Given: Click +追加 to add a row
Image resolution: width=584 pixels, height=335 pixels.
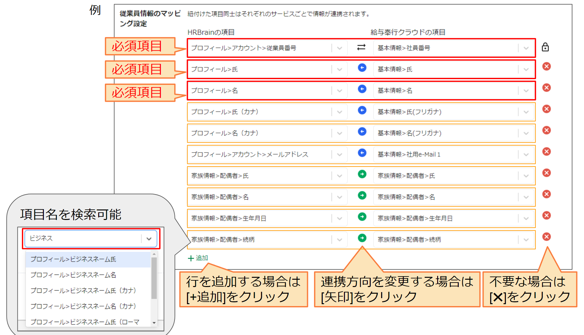Looking at the screenshot, I should [x=198, y=258].
